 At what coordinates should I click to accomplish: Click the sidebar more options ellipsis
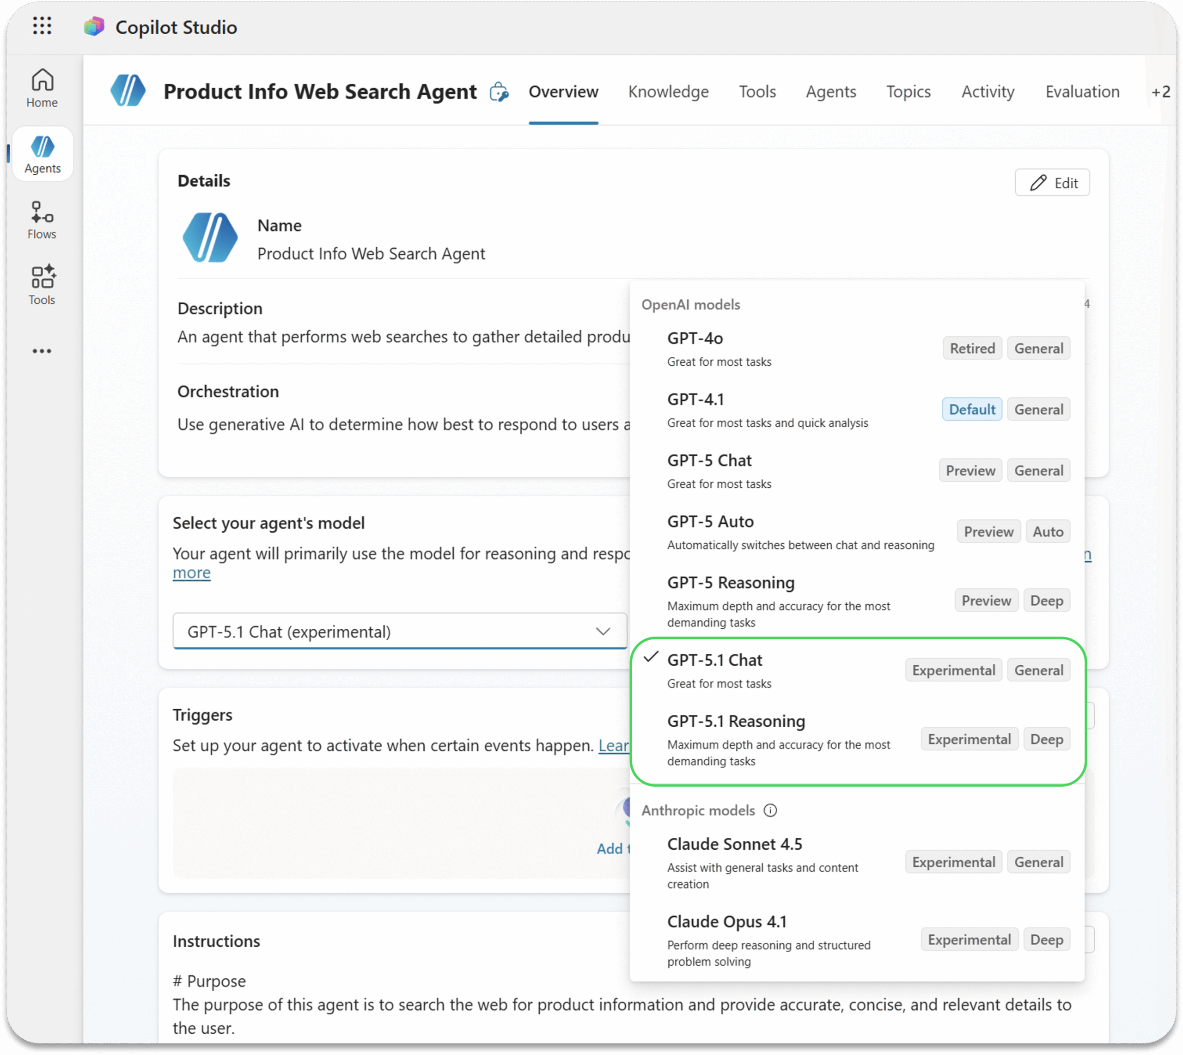42,351
